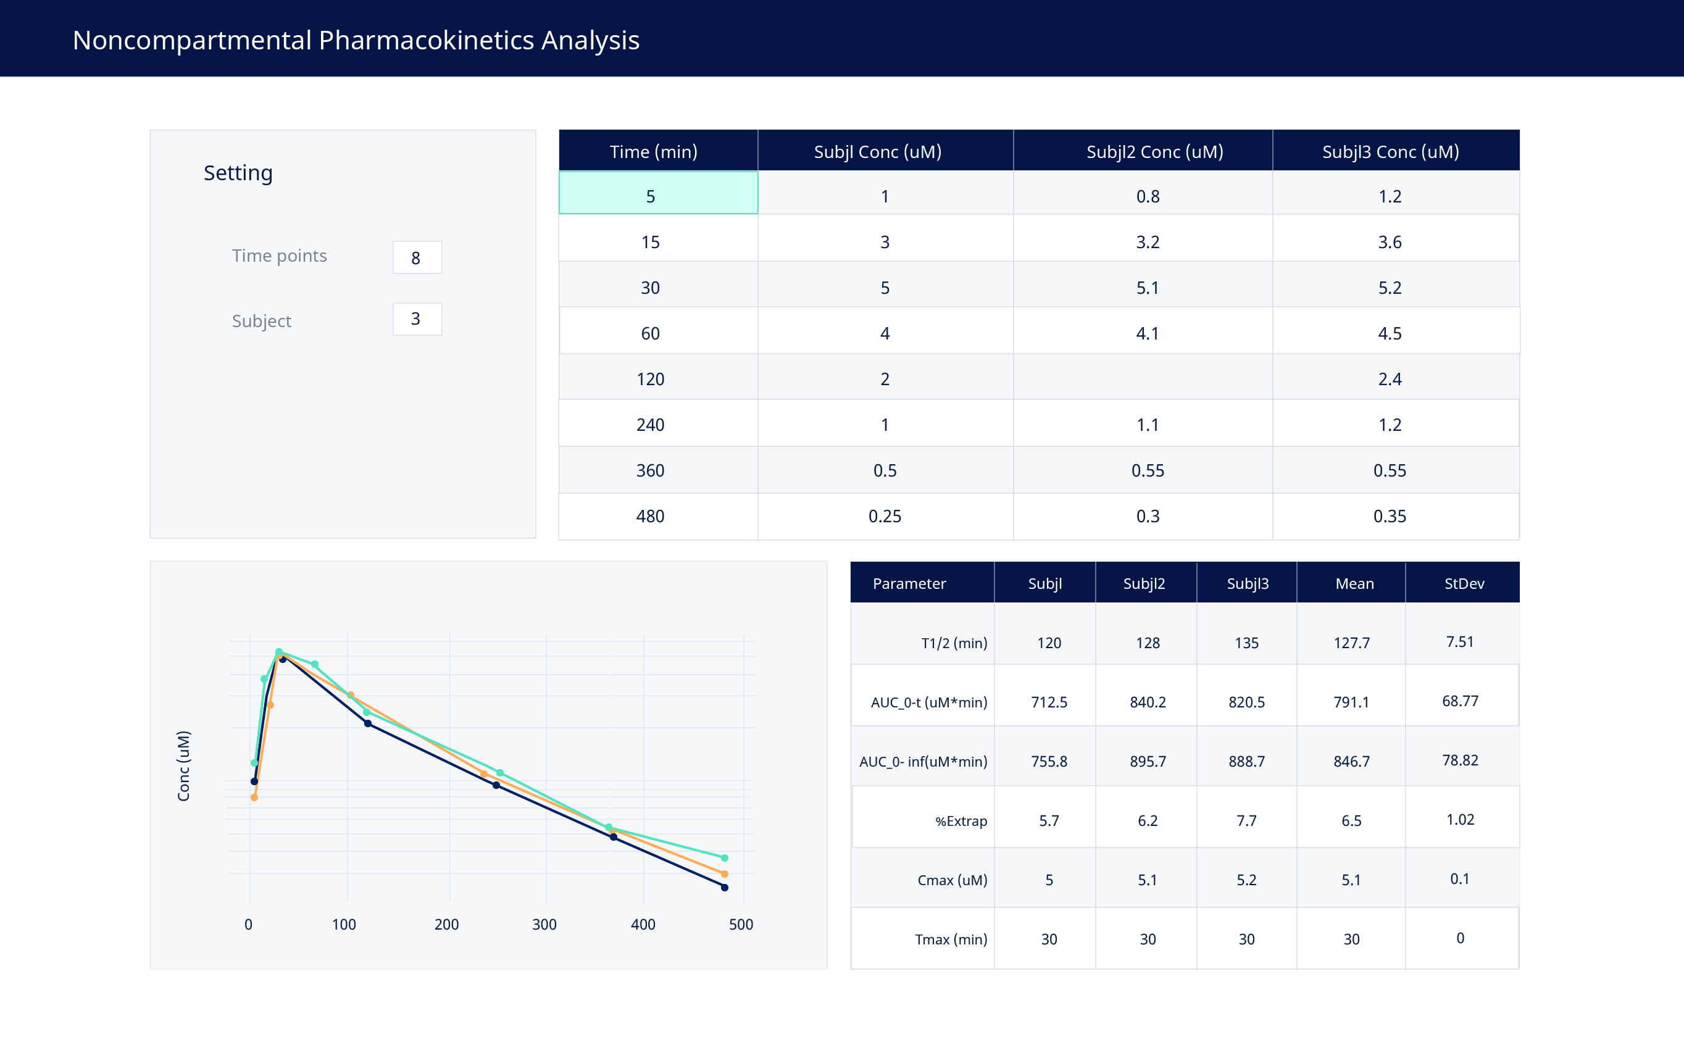This screenshot has height=1058, width=1684.
Task: Select the %Extrap row label
Action: coord(961,820)
